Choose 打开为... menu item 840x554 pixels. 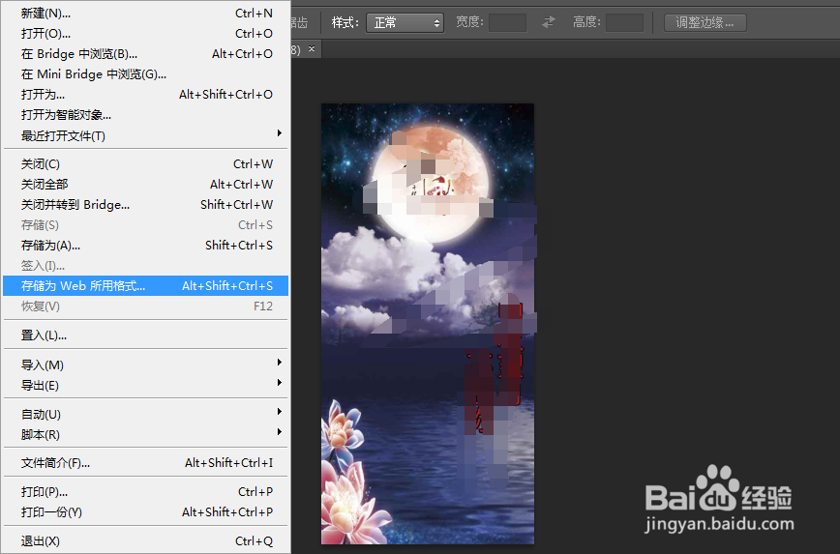[146, 95]
